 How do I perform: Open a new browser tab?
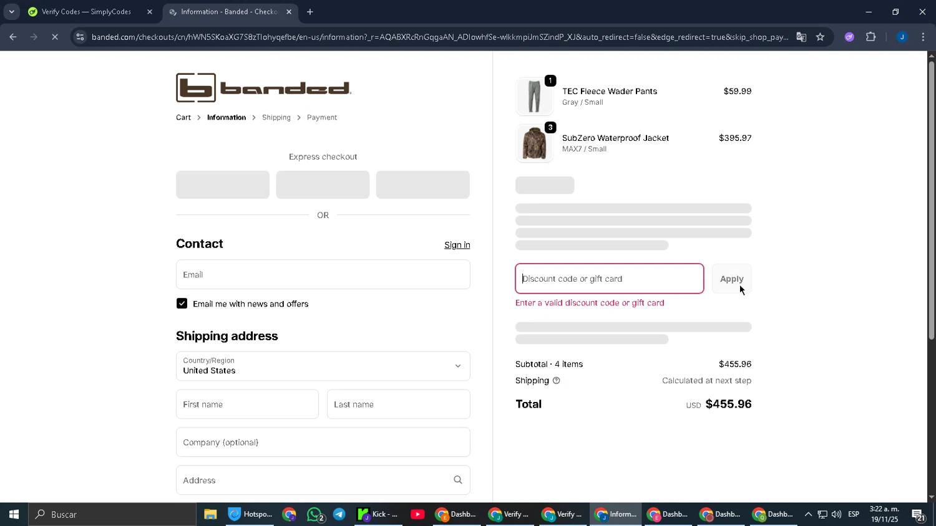click(310, 12)
